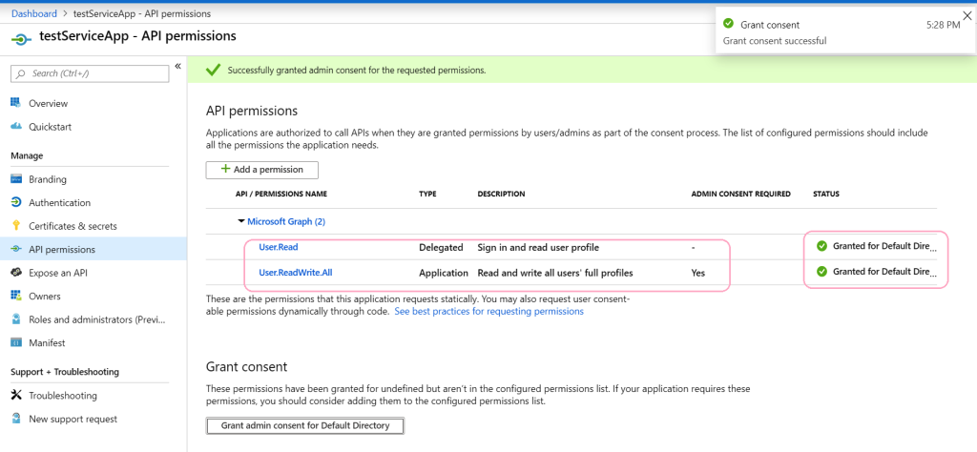
Task: Click the New support request icon
Action: pyautogui.click(x=16, y=419)
